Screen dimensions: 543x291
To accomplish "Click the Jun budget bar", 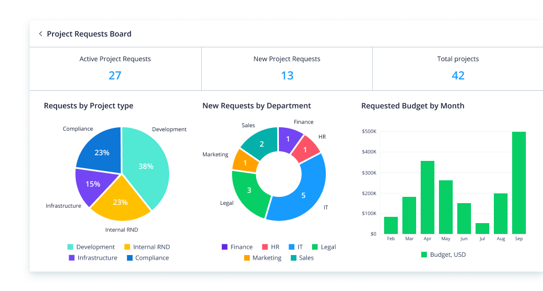I will point(464,219).
